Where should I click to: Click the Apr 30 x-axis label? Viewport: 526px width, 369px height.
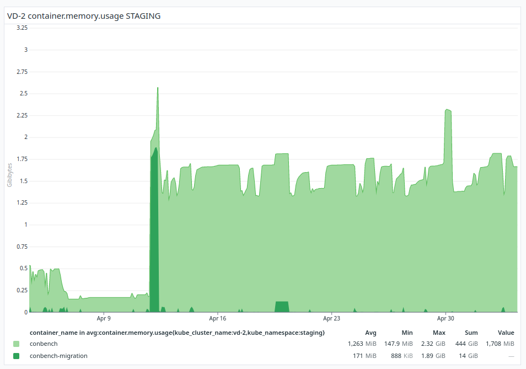click(x=446, y=318)
